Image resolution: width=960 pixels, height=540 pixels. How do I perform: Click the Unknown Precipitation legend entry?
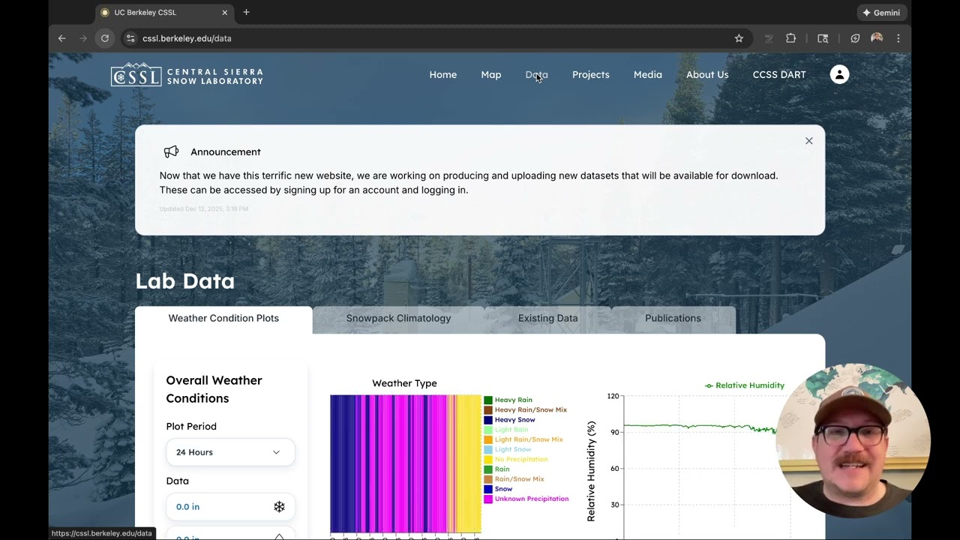pyautogui.click(x=526, y=499)
